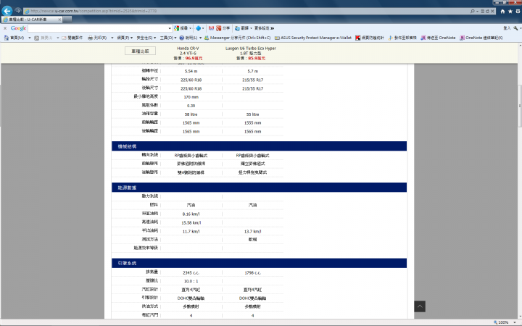Screen dimensions: 522x326
Task: Click the third dark blue section header bar
Action: 259,263
